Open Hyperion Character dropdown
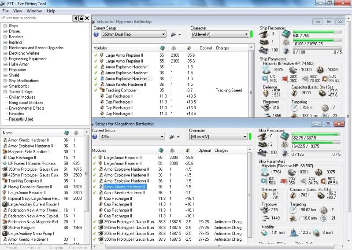 tap(220, 34)
